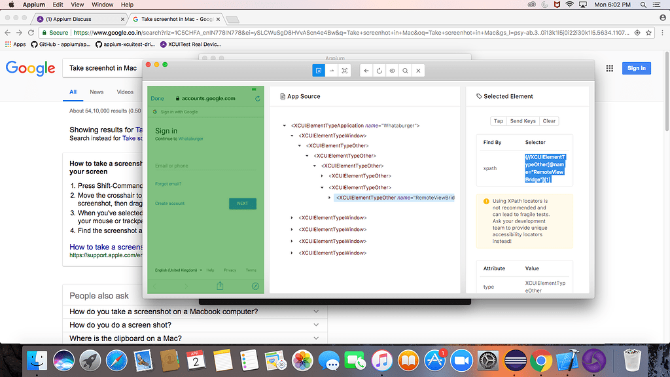The width and height of the screenshot is (670, 377).
Task: Activate the Select Elements mode in Appium toolbar
Action: click(319, 71)
